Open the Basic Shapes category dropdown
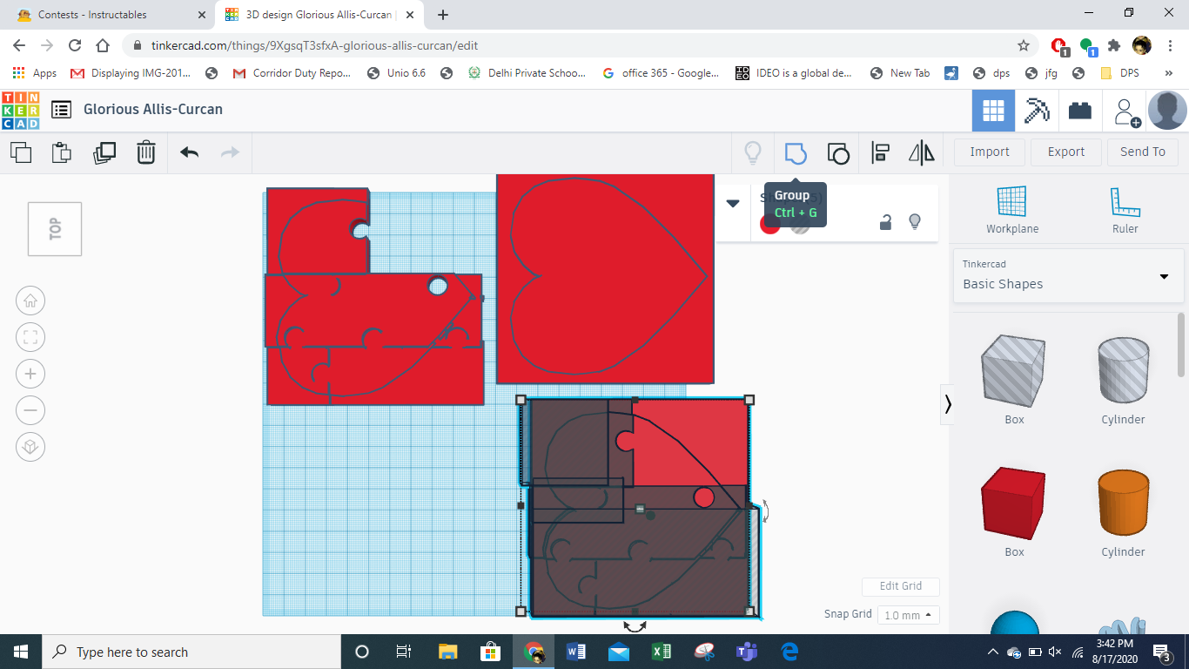This screenshot has height=669, width=1189. [x=1069, y=276]
